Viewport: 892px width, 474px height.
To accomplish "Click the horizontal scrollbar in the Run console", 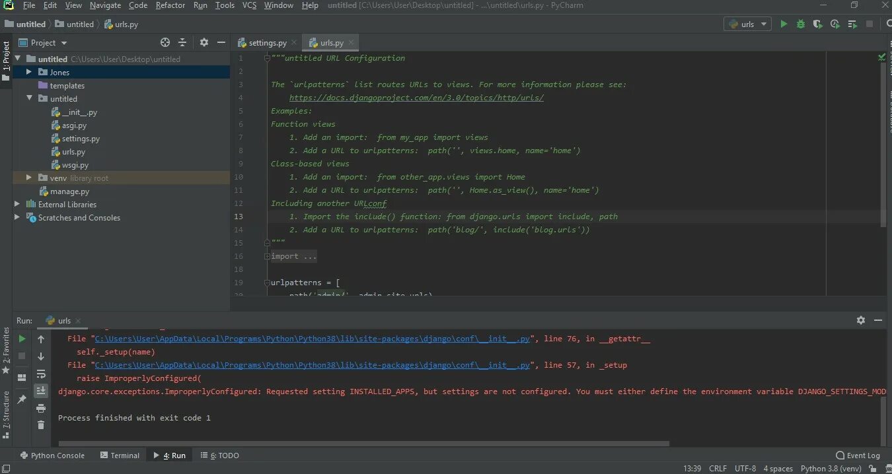I will coord(363,444).
